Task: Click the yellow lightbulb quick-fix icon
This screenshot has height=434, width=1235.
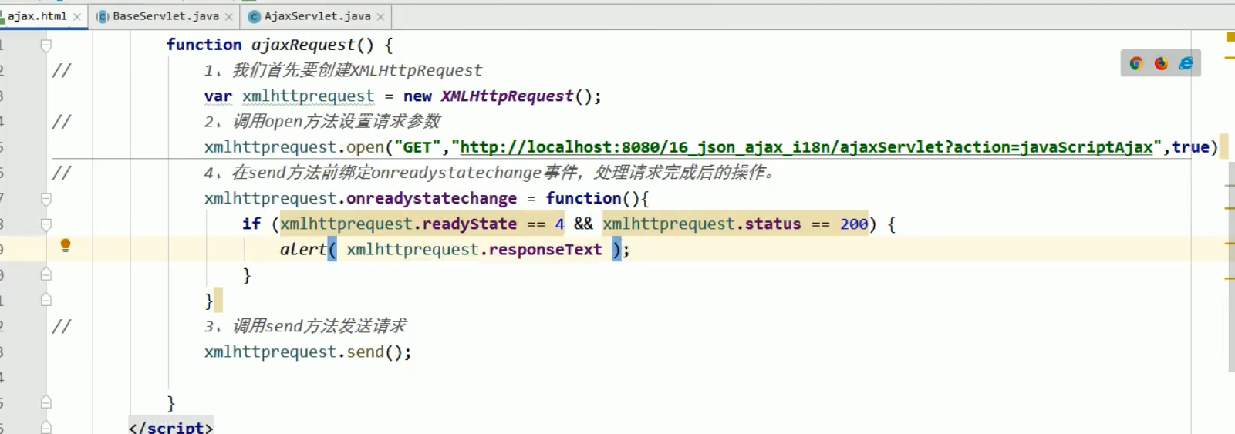Action: pyautogui.click(x=66, y=245)
